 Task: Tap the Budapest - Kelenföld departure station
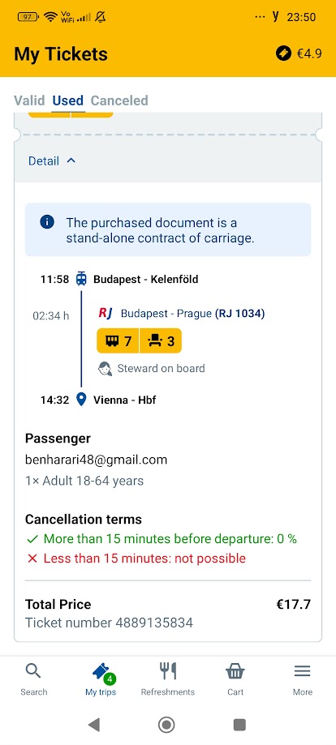point(145,280)
